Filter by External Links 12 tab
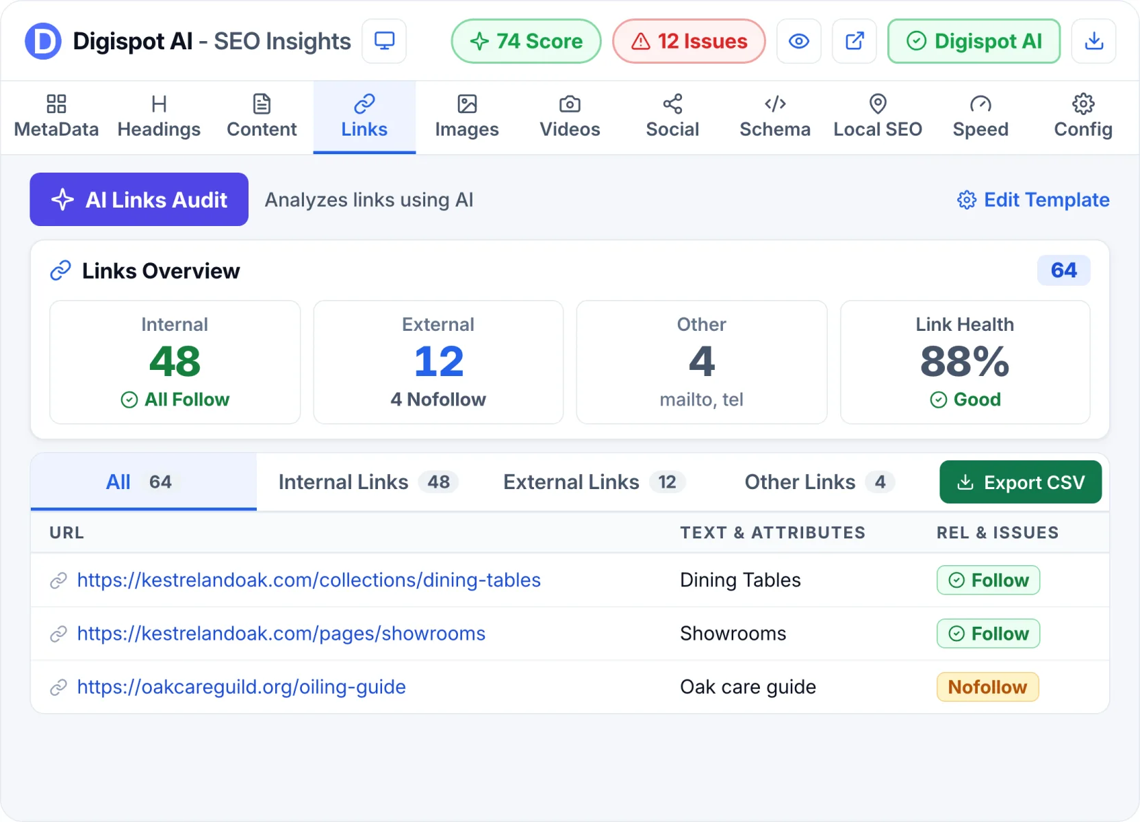The width and height of the screenshot is (1140, 822). 594,482
